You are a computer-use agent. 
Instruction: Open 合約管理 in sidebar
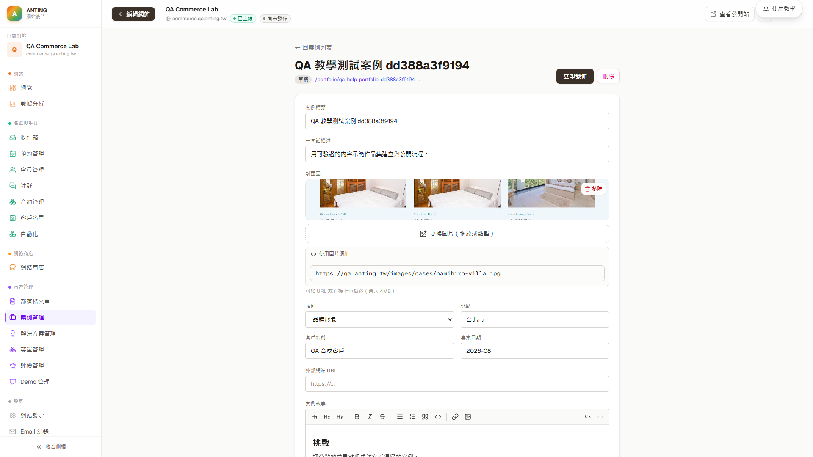[x=51, y=202]
